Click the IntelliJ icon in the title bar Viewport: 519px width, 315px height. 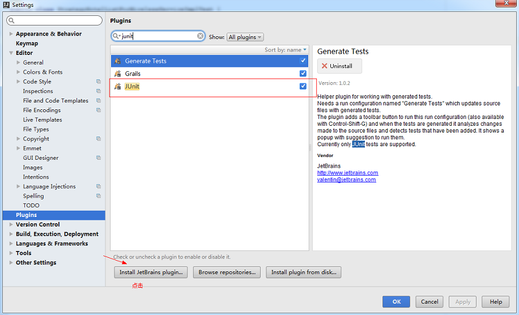(6, 5)
